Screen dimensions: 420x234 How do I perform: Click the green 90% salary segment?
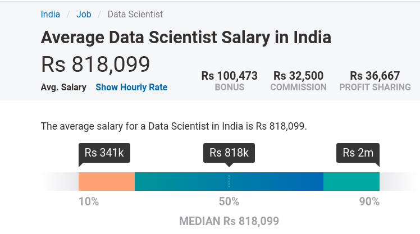[x=351, y=181]
